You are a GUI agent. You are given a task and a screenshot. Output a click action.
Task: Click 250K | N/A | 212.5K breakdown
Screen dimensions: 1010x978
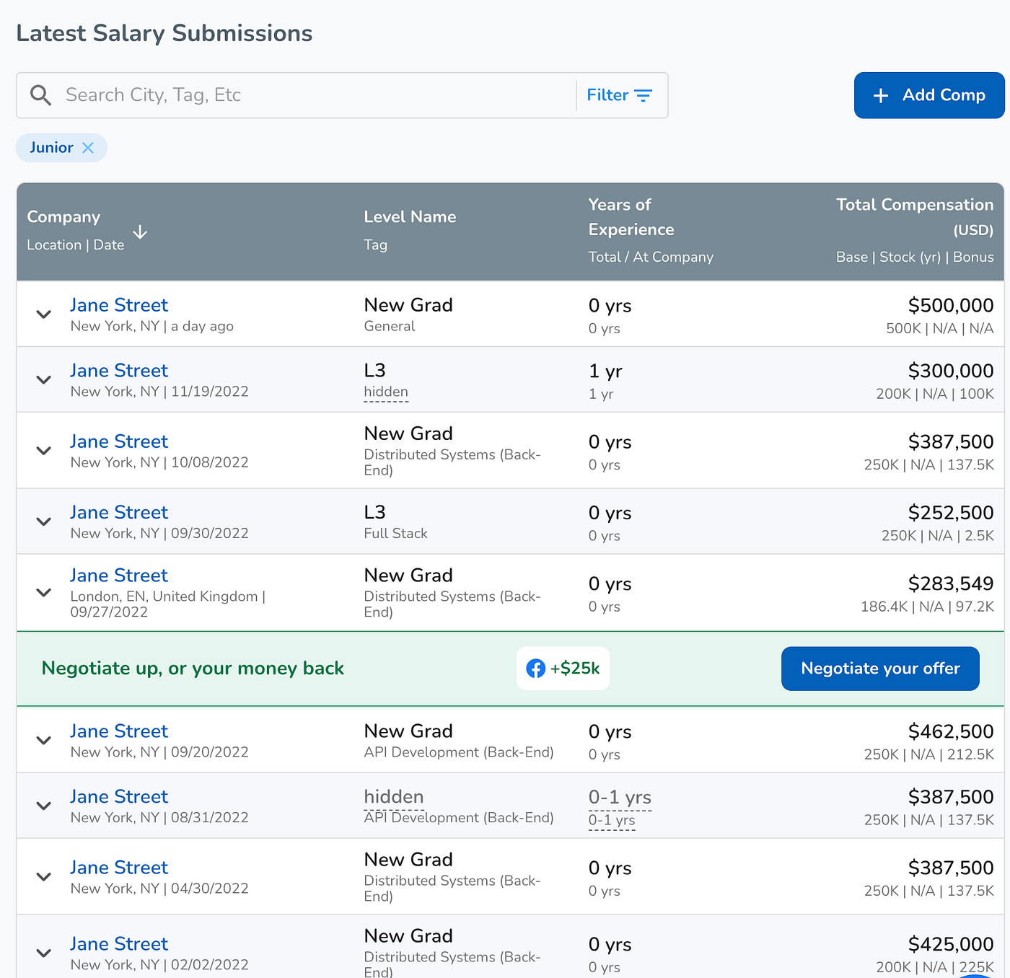tap(929, 755)
